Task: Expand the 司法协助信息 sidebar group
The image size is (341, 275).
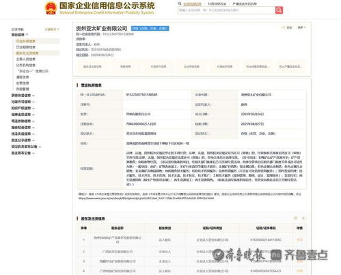Action: tap(23, 121)
